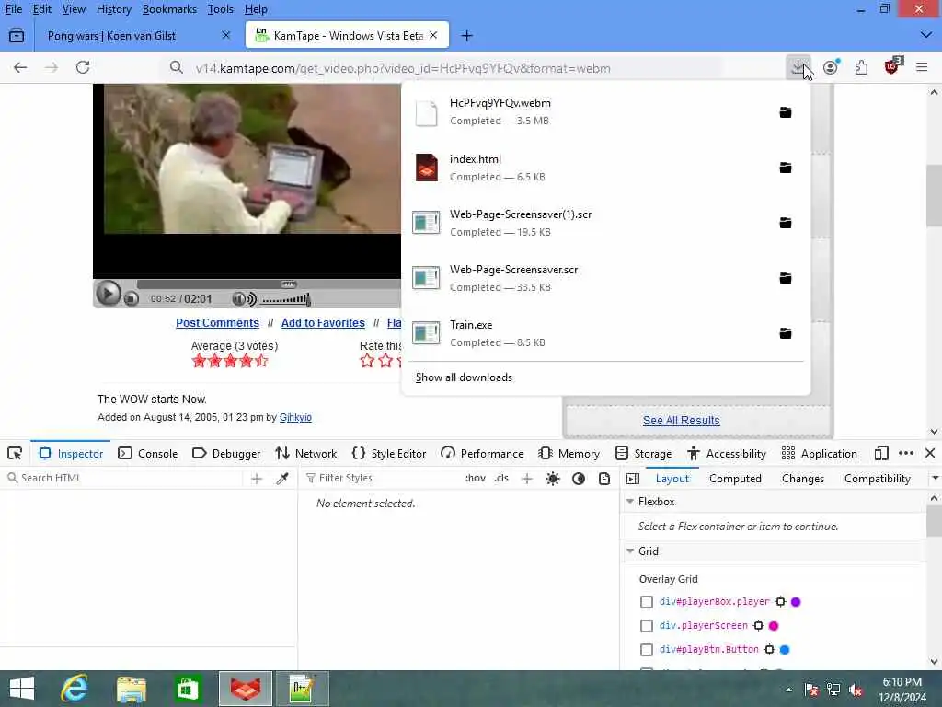This screenshot has height=707, width=942.
Task: Toggle :hov pseudo-class panel
Action: pos(476,479)
